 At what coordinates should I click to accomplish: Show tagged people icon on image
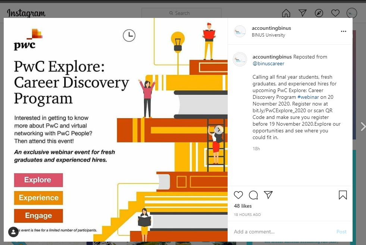coord(13,232)
